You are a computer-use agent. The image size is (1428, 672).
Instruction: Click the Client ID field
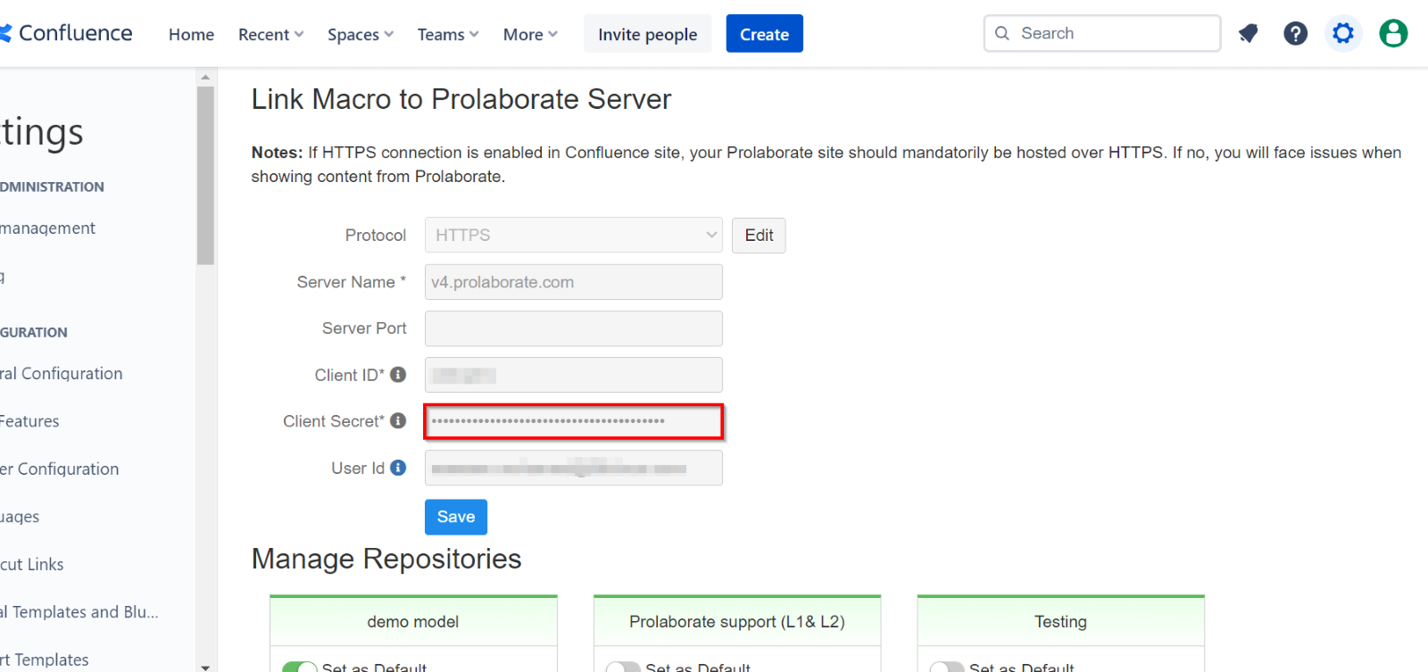coord(574,375)
